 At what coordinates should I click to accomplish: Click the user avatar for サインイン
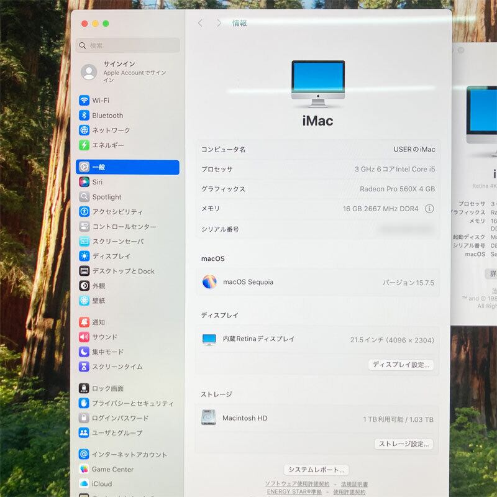(89, 72)
